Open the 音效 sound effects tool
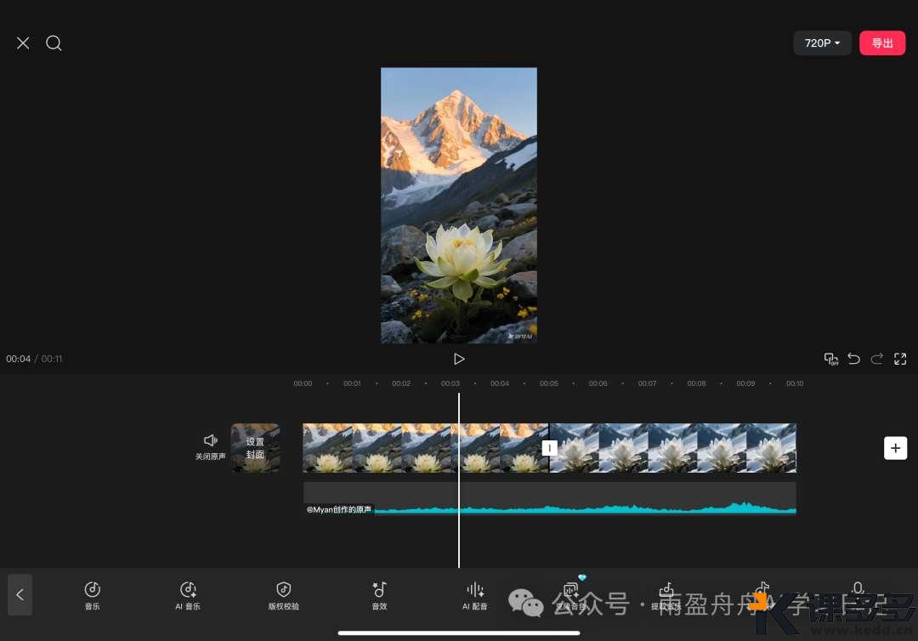 click(379, 595)
